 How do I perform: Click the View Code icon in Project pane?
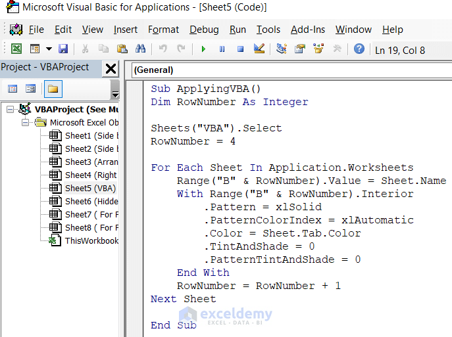click(x=13, y=89)
